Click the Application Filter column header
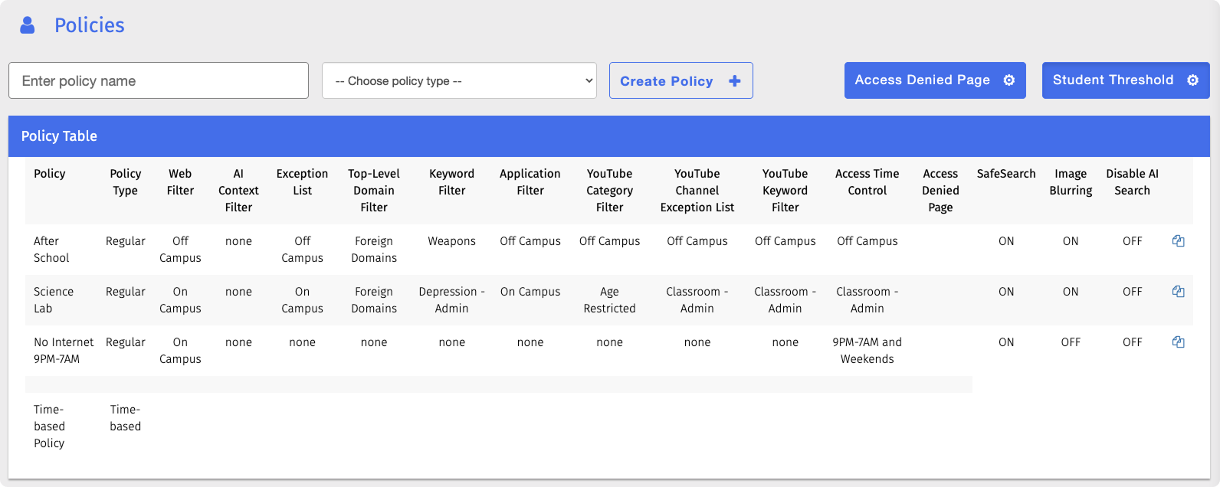 (x=530, y=182)
